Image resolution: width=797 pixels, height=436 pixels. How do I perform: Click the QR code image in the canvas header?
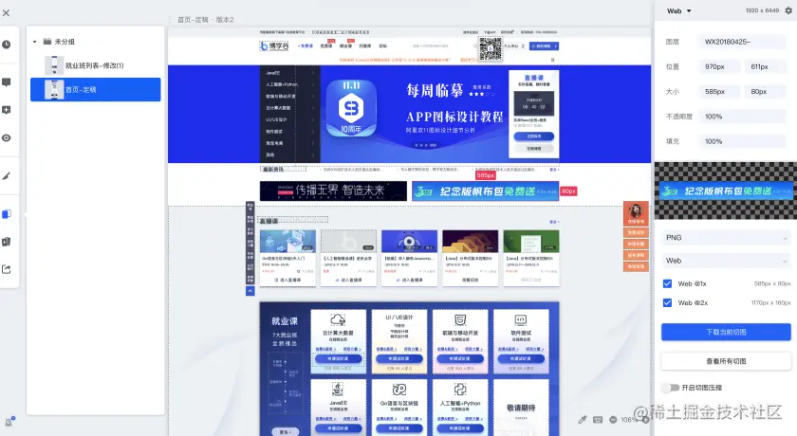pyautogui.click(x=491, y=48)
